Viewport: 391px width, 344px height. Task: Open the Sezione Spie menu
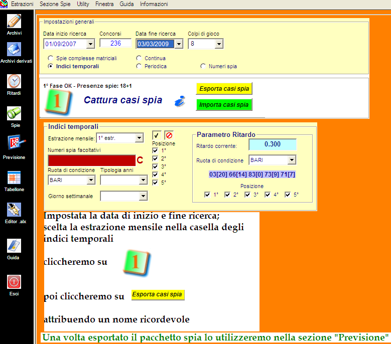55,4
